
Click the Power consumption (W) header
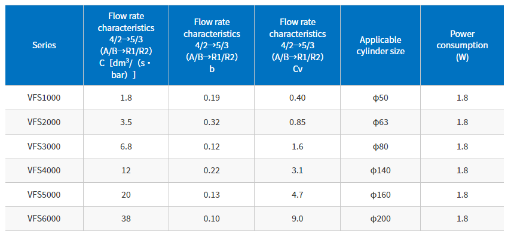point(462,45)
